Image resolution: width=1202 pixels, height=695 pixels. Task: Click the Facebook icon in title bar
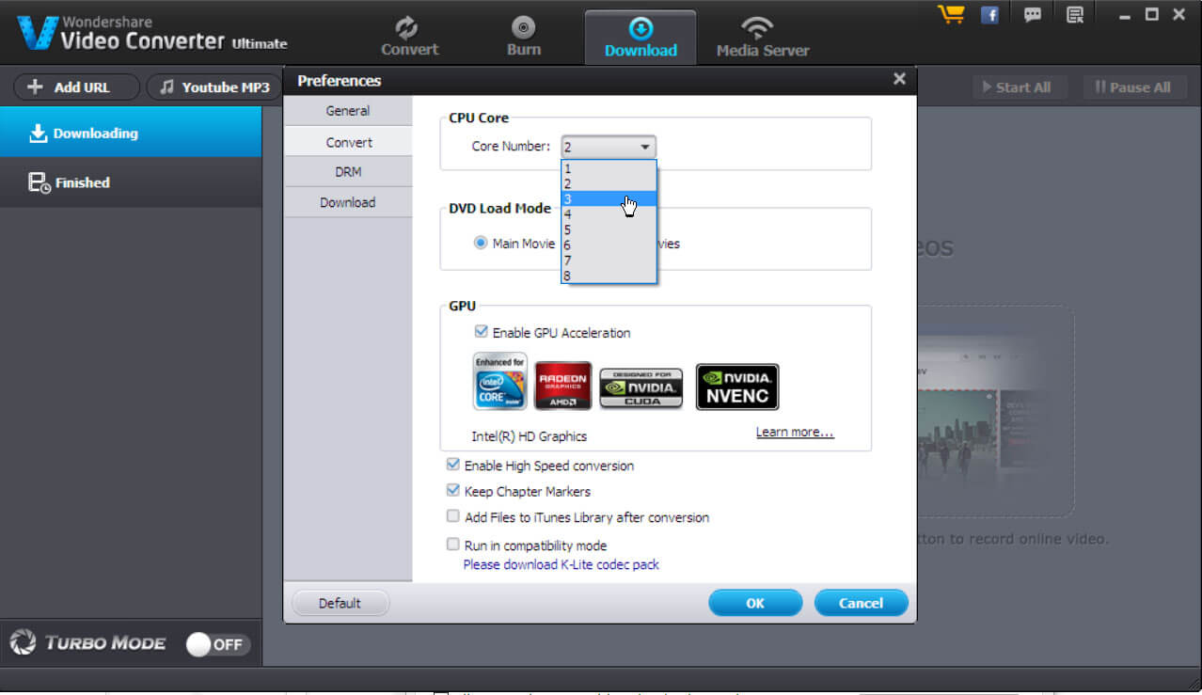989,14
